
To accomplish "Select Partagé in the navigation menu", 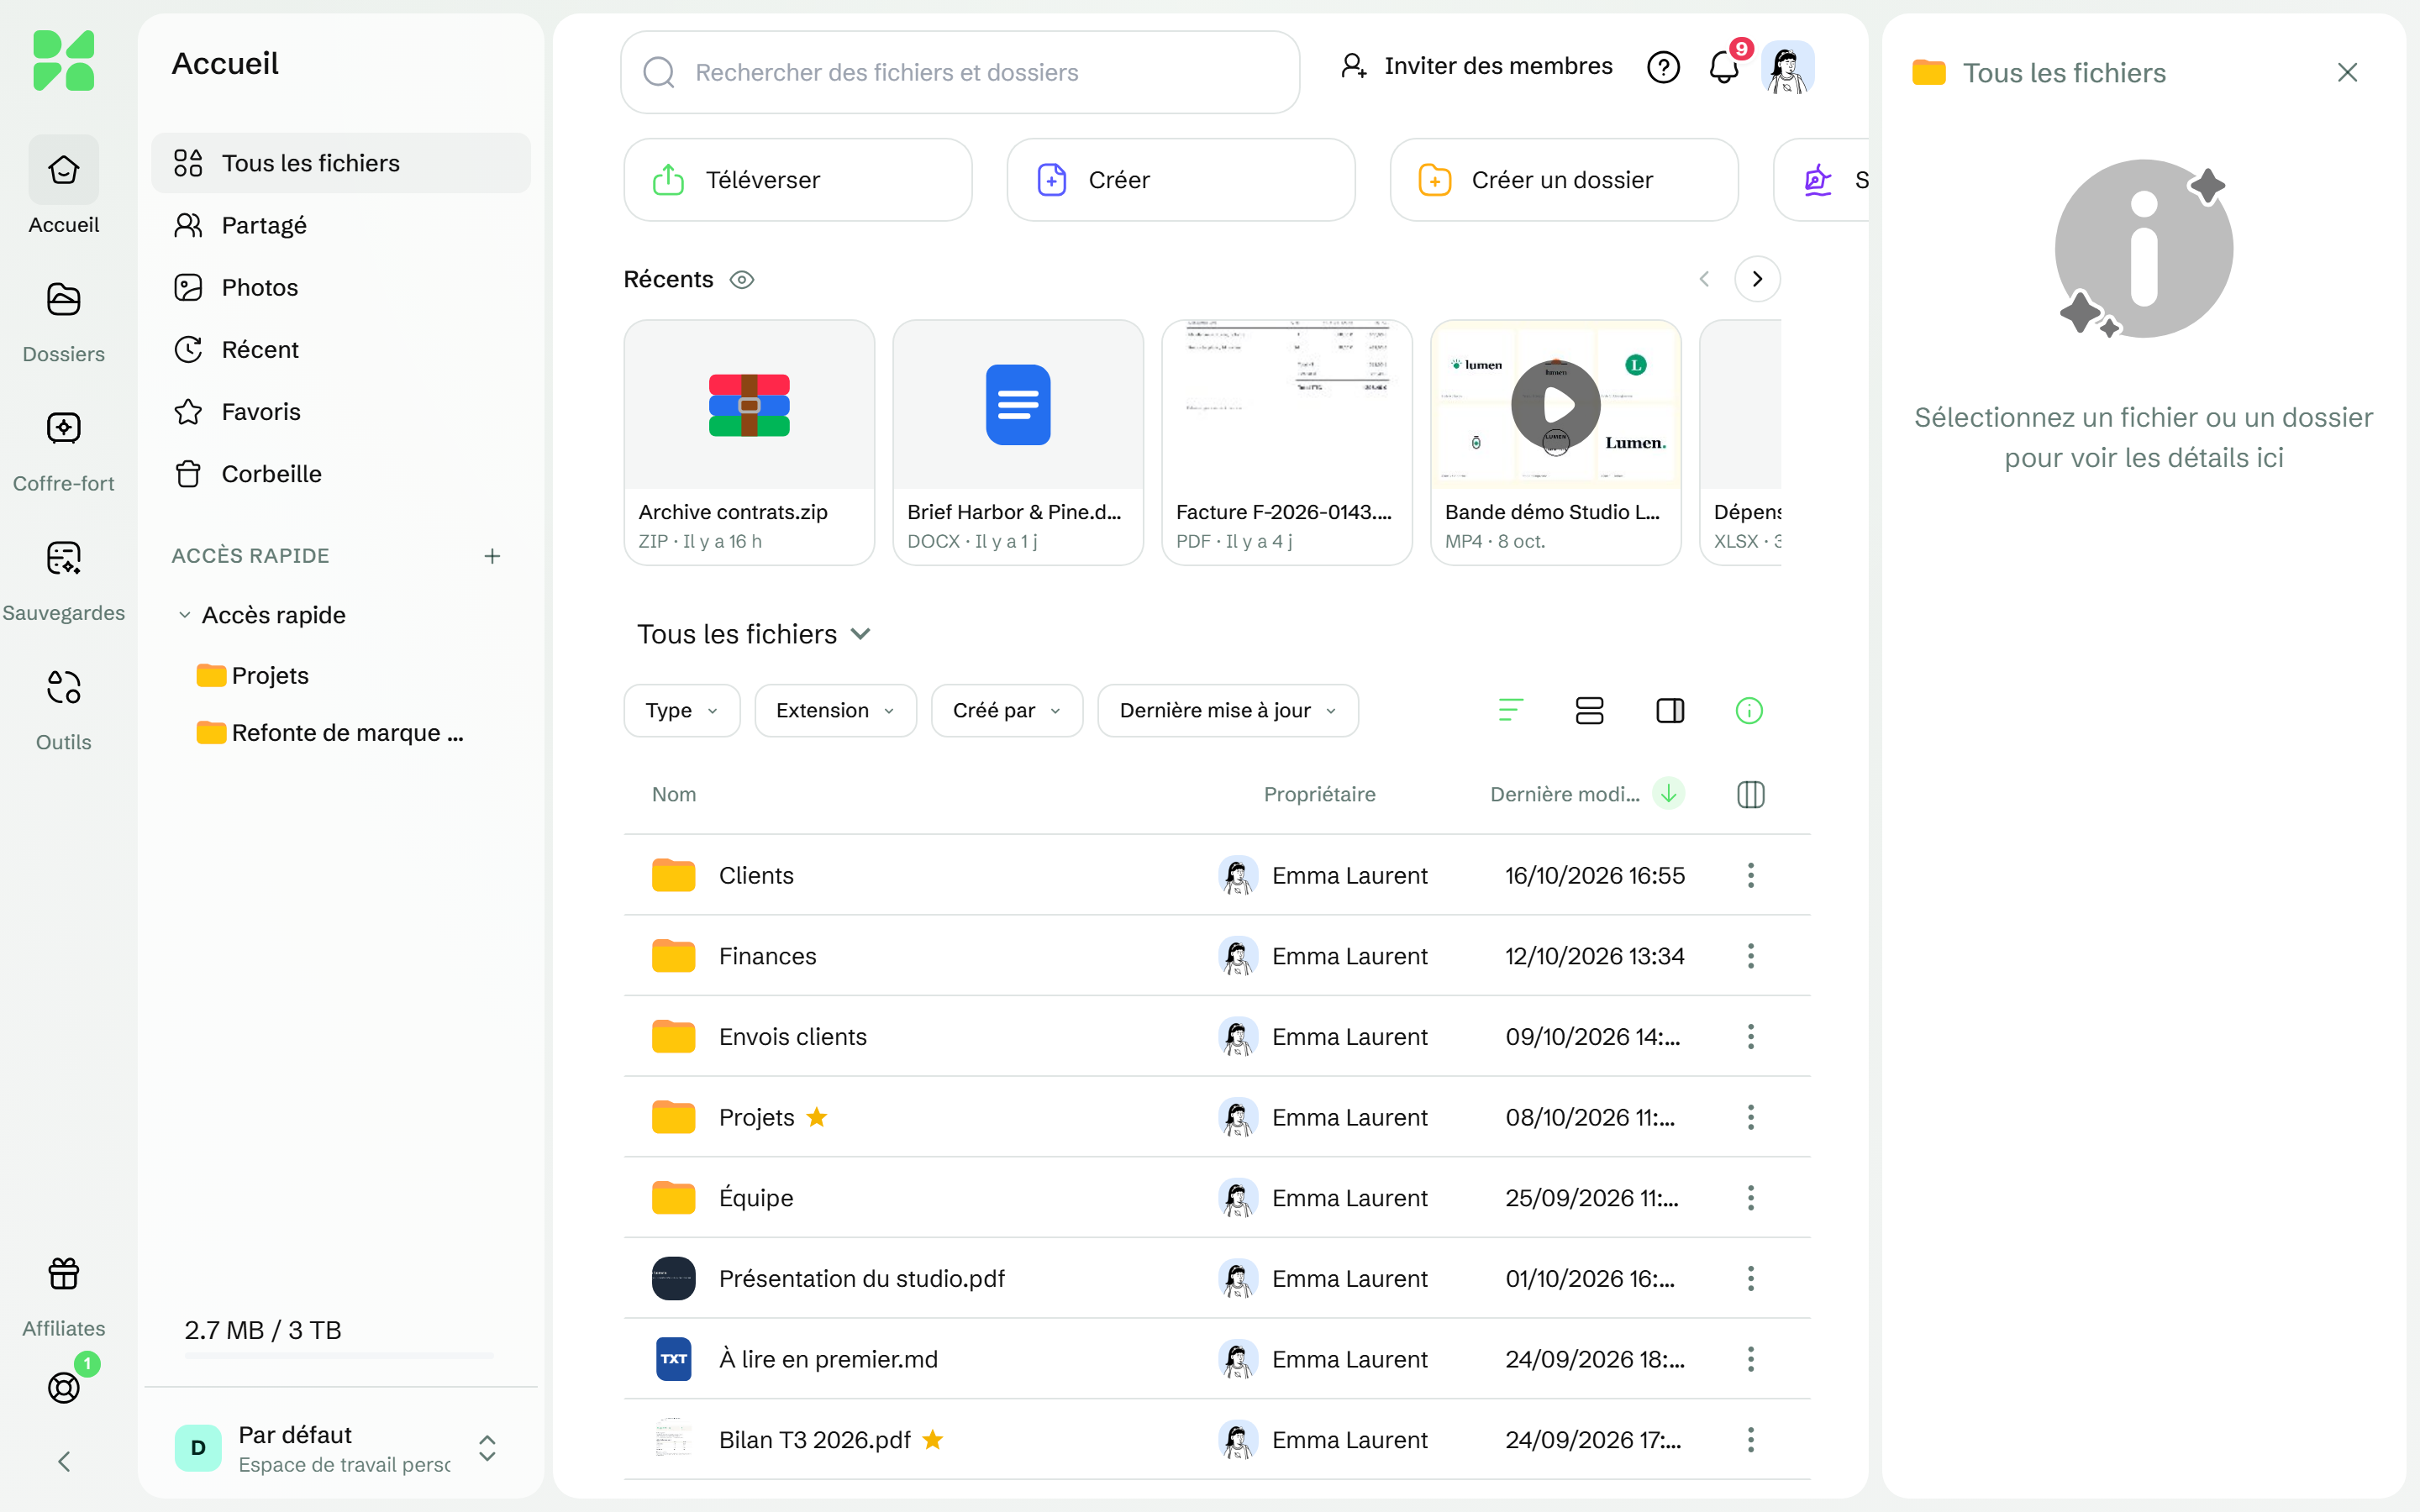I will pos(341,225).
